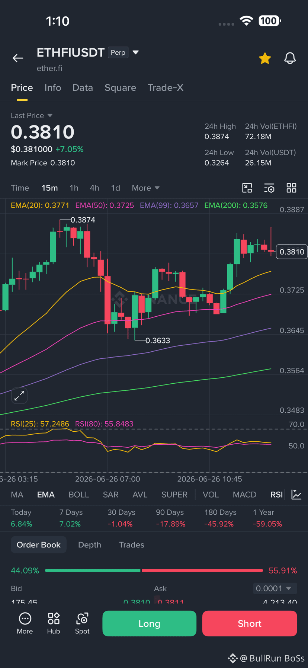Screen dimensions: 308x668
Task: Select the Time chart interval
Action: (x=20, y=188)
